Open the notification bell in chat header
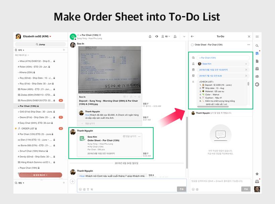This screenshot has width=275, height=204. pyautogui.click(x=150, y=36)
